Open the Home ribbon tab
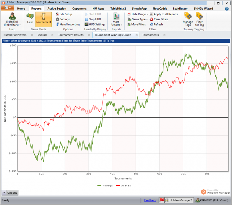 [x=21, y=9]
